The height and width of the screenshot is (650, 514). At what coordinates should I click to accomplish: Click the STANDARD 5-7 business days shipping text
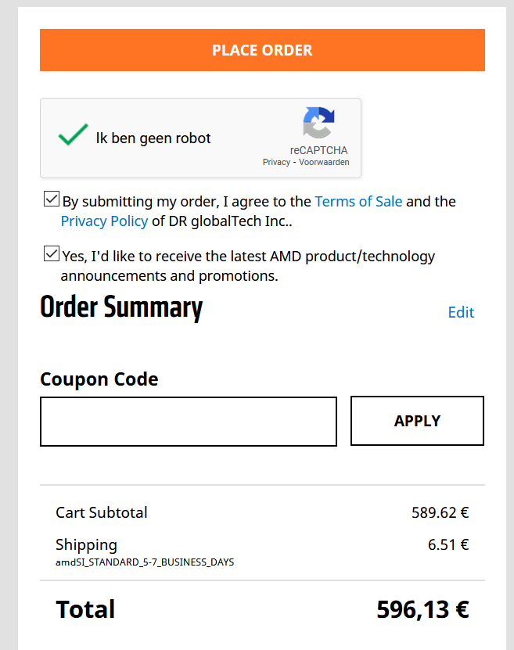(145, 562)
